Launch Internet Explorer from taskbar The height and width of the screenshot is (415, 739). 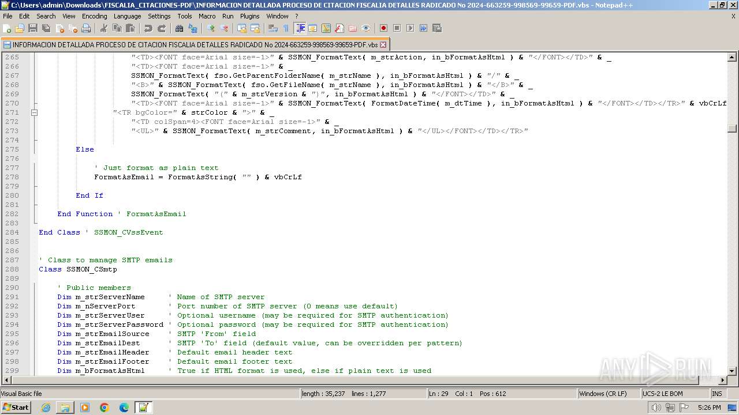46,408
